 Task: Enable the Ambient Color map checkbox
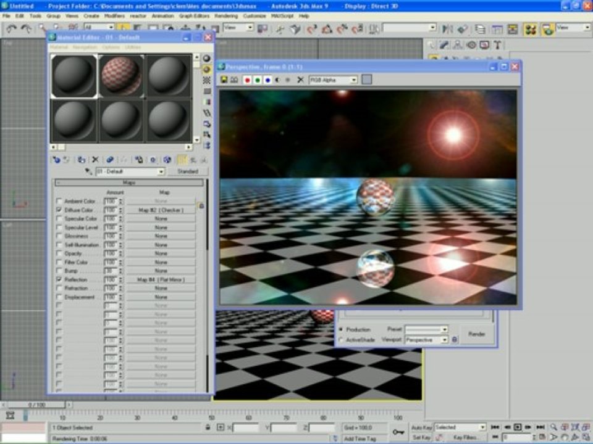[x=59, y=201]
